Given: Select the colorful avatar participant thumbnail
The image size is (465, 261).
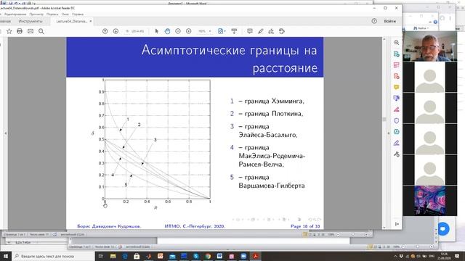Looking at the screenshot, I should 429,200.
